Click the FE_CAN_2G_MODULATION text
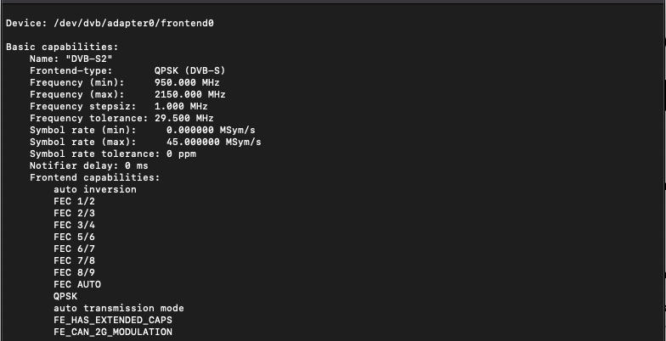Image resolution: width=666 pixels, height=341 pixels. pyautogui.click(x=113, y=332)
